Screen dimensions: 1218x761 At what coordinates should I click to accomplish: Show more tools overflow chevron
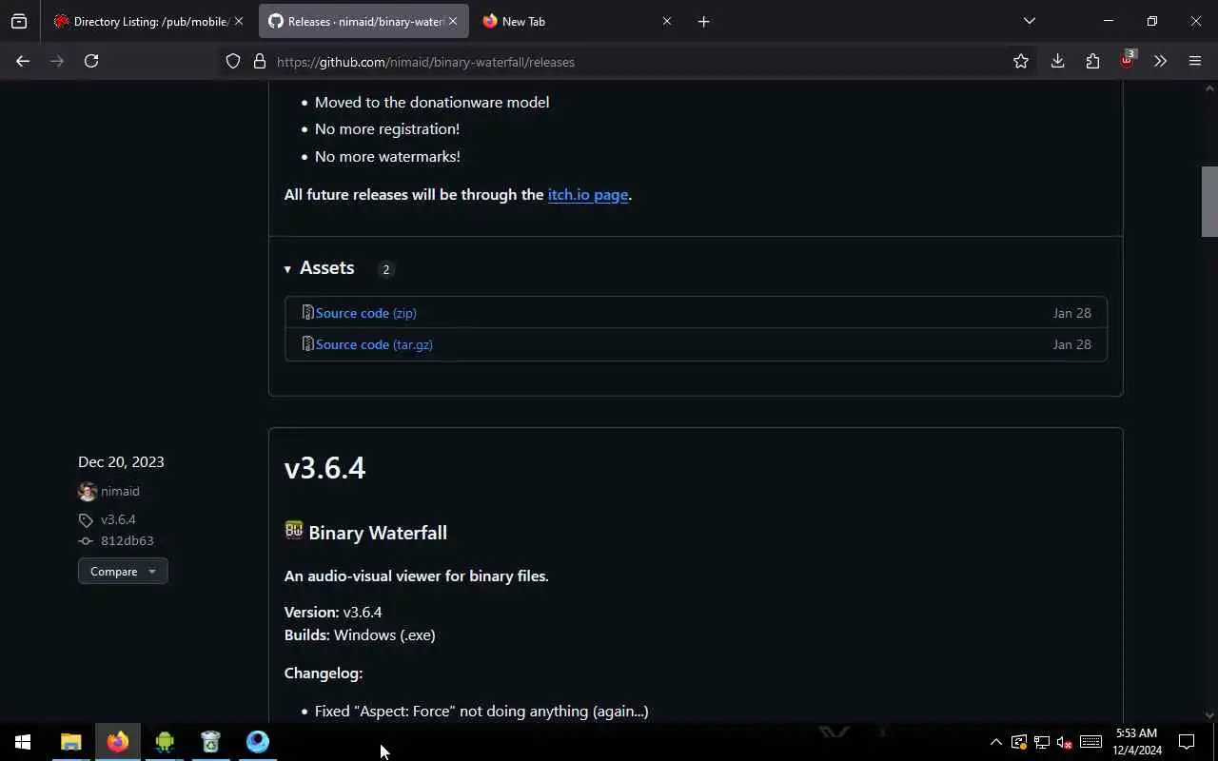1160,61
